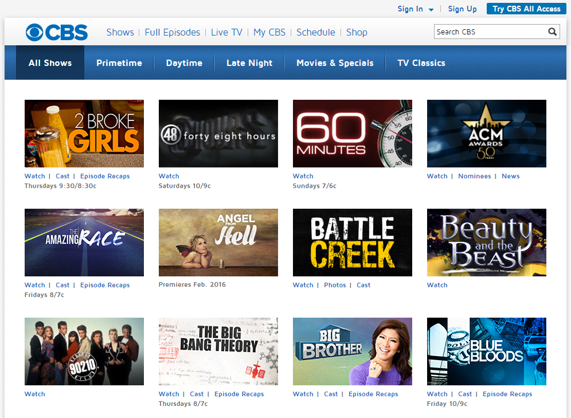Open Episode Recaps for 2 Broke Girls
The width and height of the screenshot is (571, 418).
coord(105,176)
